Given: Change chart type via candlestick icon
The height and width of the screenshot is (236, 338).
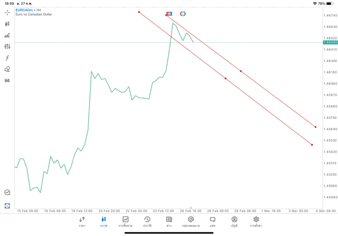Looking at the screenshot, I should 7,24.
